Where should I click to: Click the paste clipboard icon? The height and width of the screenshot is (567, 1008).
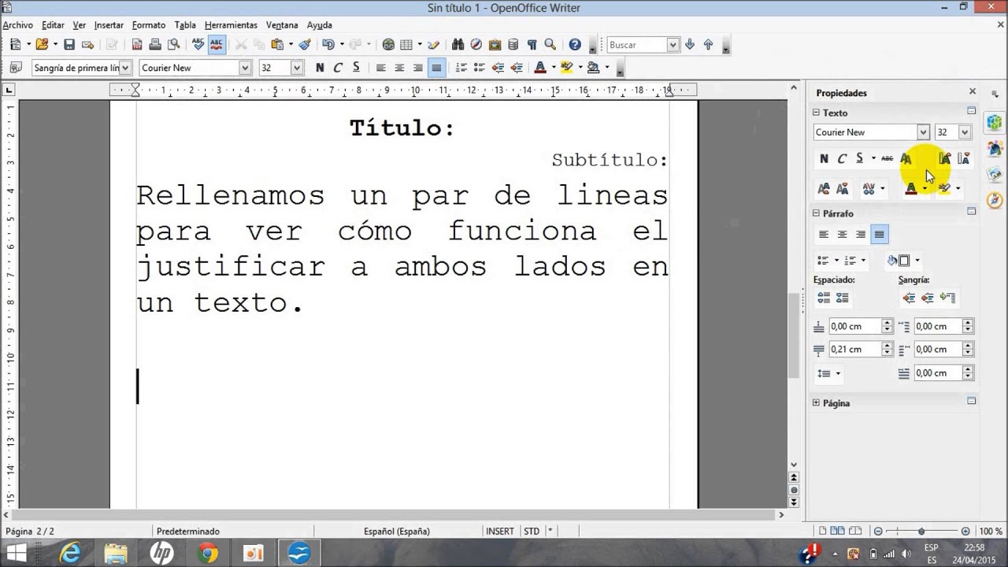277,45
